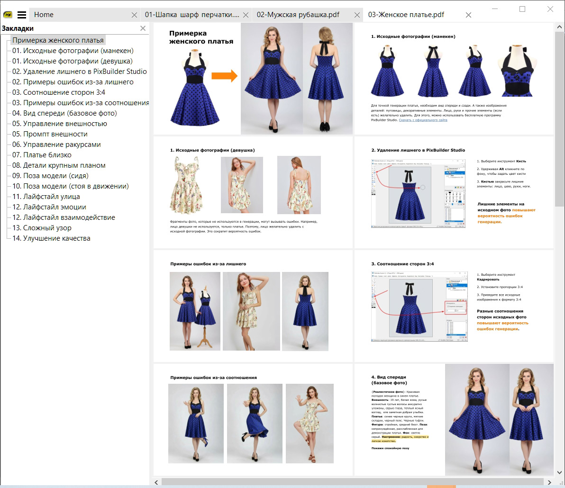Open the hamburger main menu
The image size is (565, 488).
click(x=22, y=15)
